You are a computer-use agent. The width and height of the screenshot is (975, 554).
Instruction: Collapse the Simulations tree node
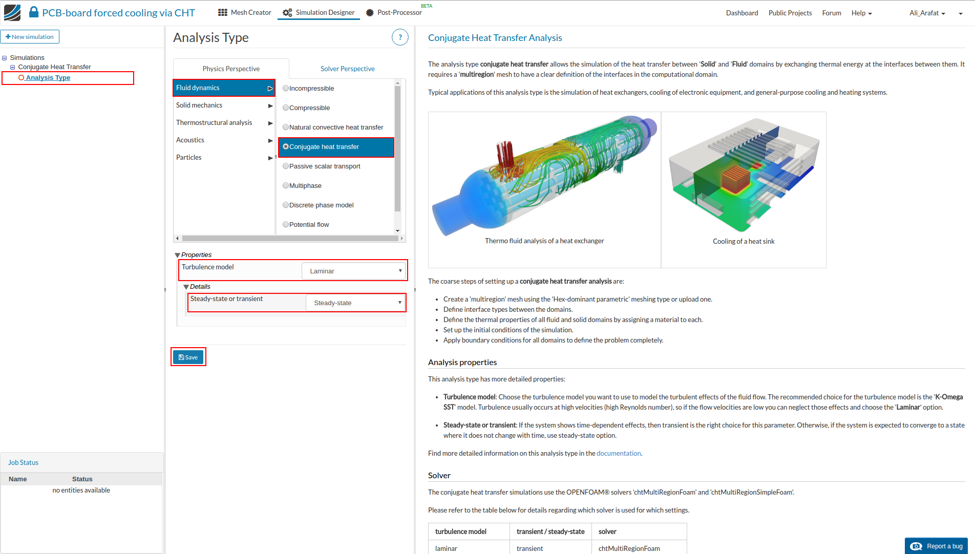5,58
